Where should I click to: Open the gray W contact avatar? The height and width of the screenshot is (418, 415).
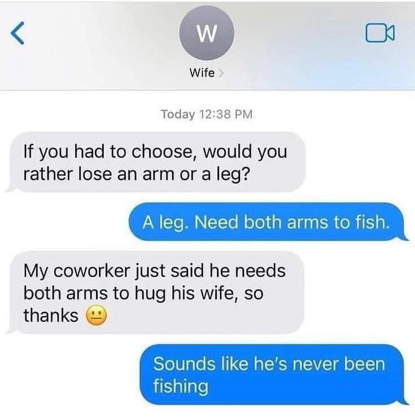click(207, 33)
